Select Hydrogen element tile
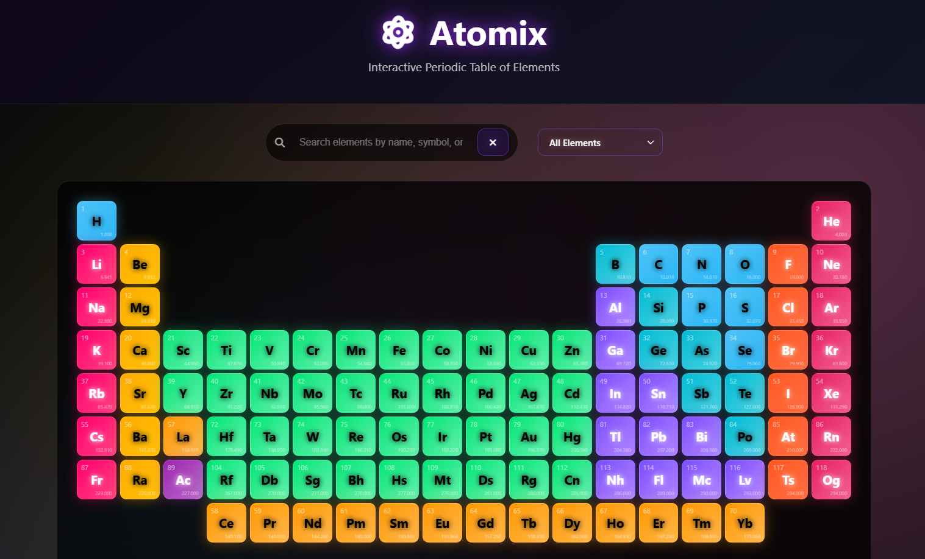Image resolution: width=925 pixels, height=559 pixels. pyautogui.click(x=96, y=220)
